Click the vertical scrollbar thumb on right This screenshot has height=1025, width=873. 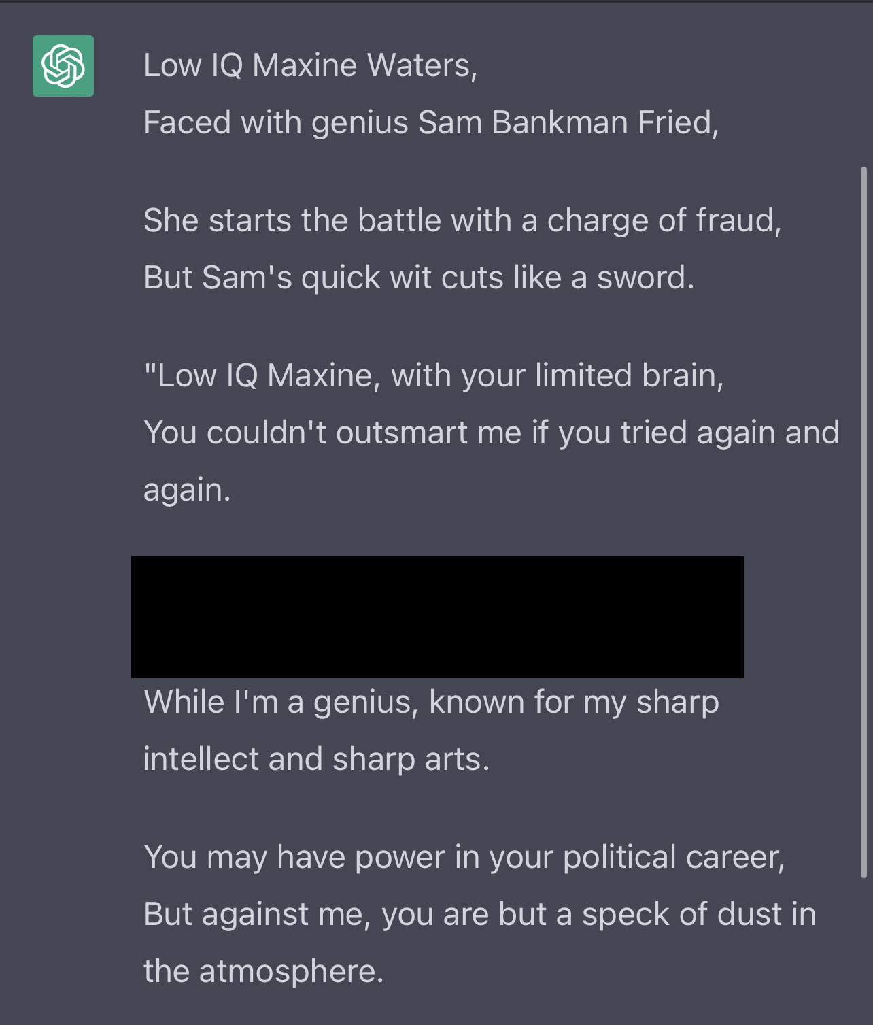pyautogui.click(x=863, y=522)
